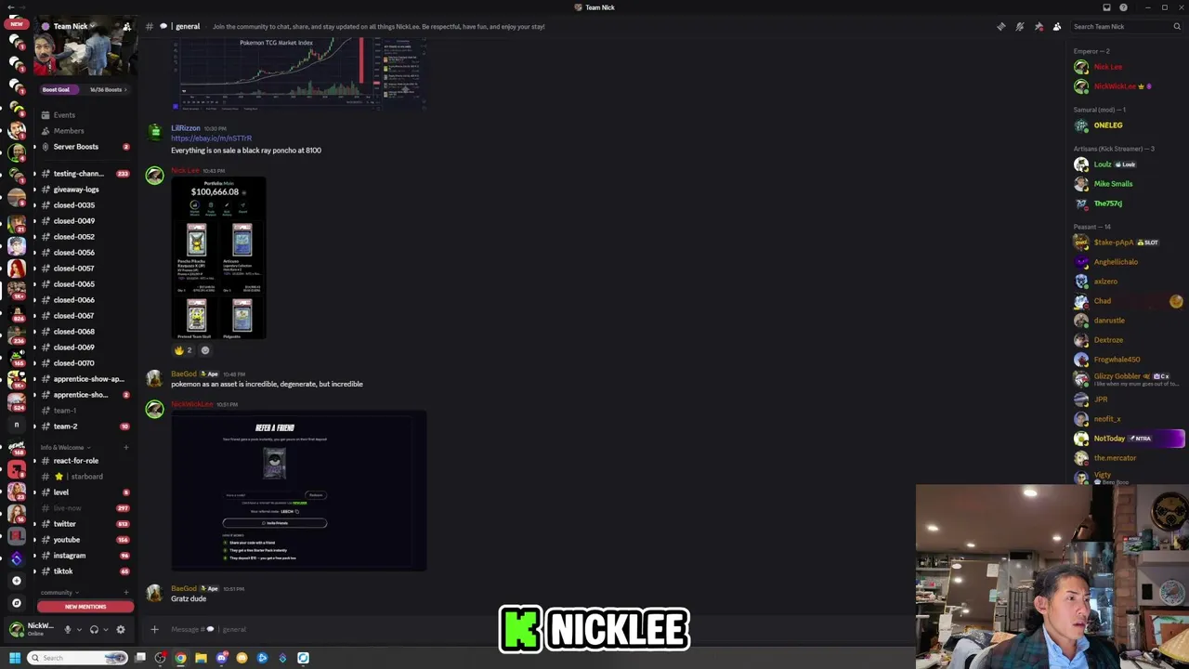Open the closed-0067 channel

tap(84, 316)
